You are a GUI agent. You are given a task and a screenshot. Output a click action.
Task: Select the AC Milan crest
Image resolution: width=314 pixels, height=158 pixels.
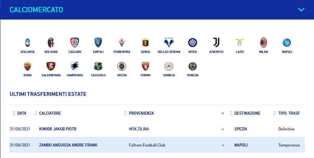tap(263, 43)
